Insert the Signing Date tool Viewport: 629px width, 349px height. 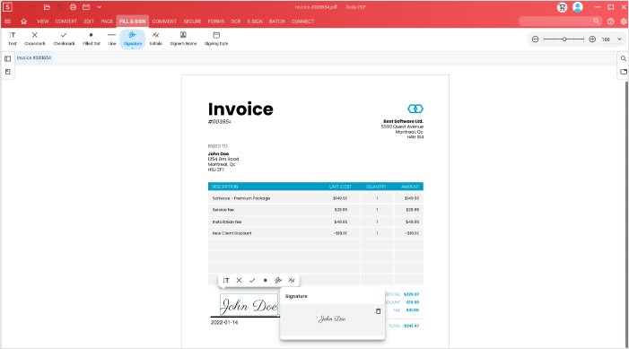pyautogui.click(x=216, y=39)
